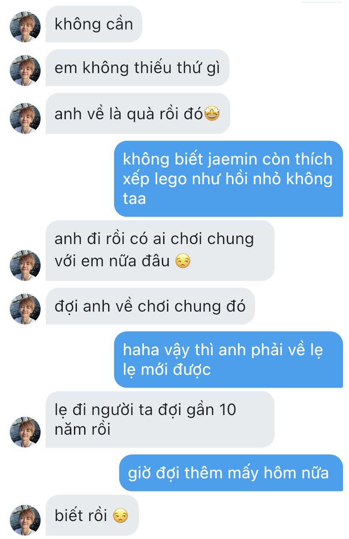Screen dimensions: 349x539
Task: Tap avatar beside "với em nữa đâu" message
Action: [25, 265]
